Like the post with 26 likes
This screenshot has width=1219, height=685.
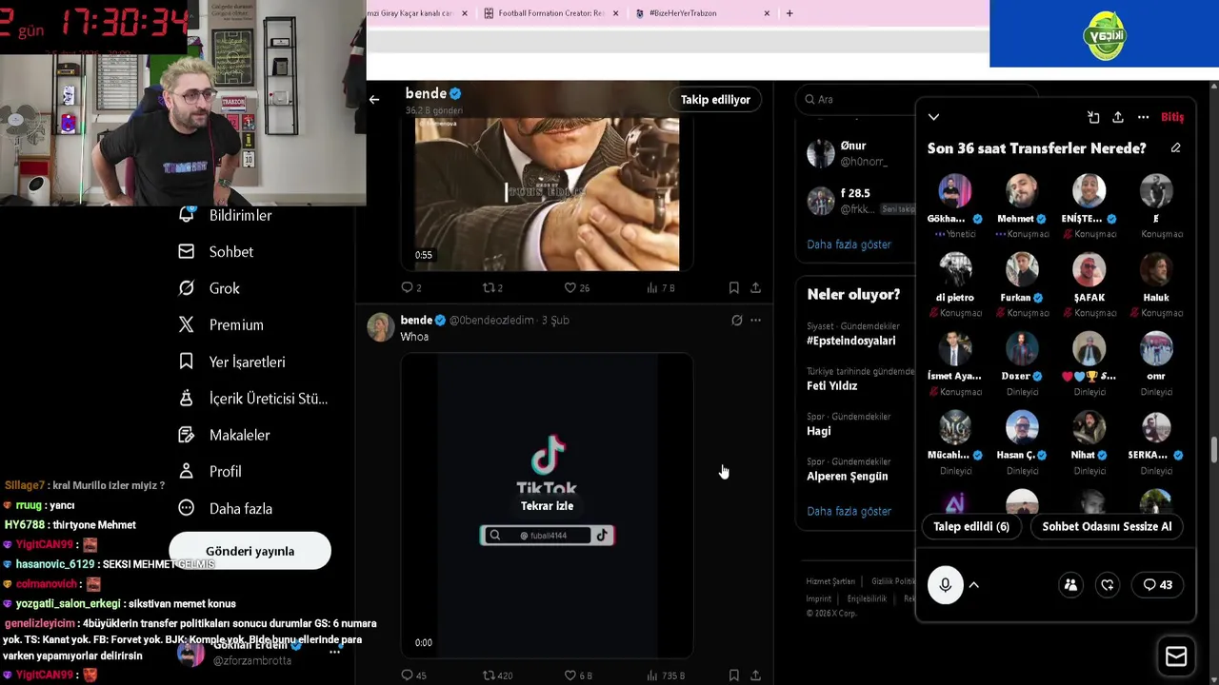[576, 287]
